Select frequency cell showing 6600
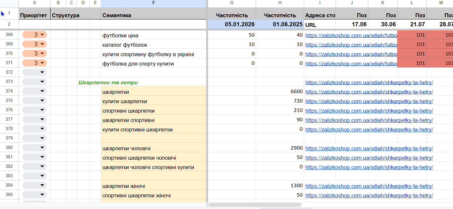This screenshot has width=453, height=209. 280,92
